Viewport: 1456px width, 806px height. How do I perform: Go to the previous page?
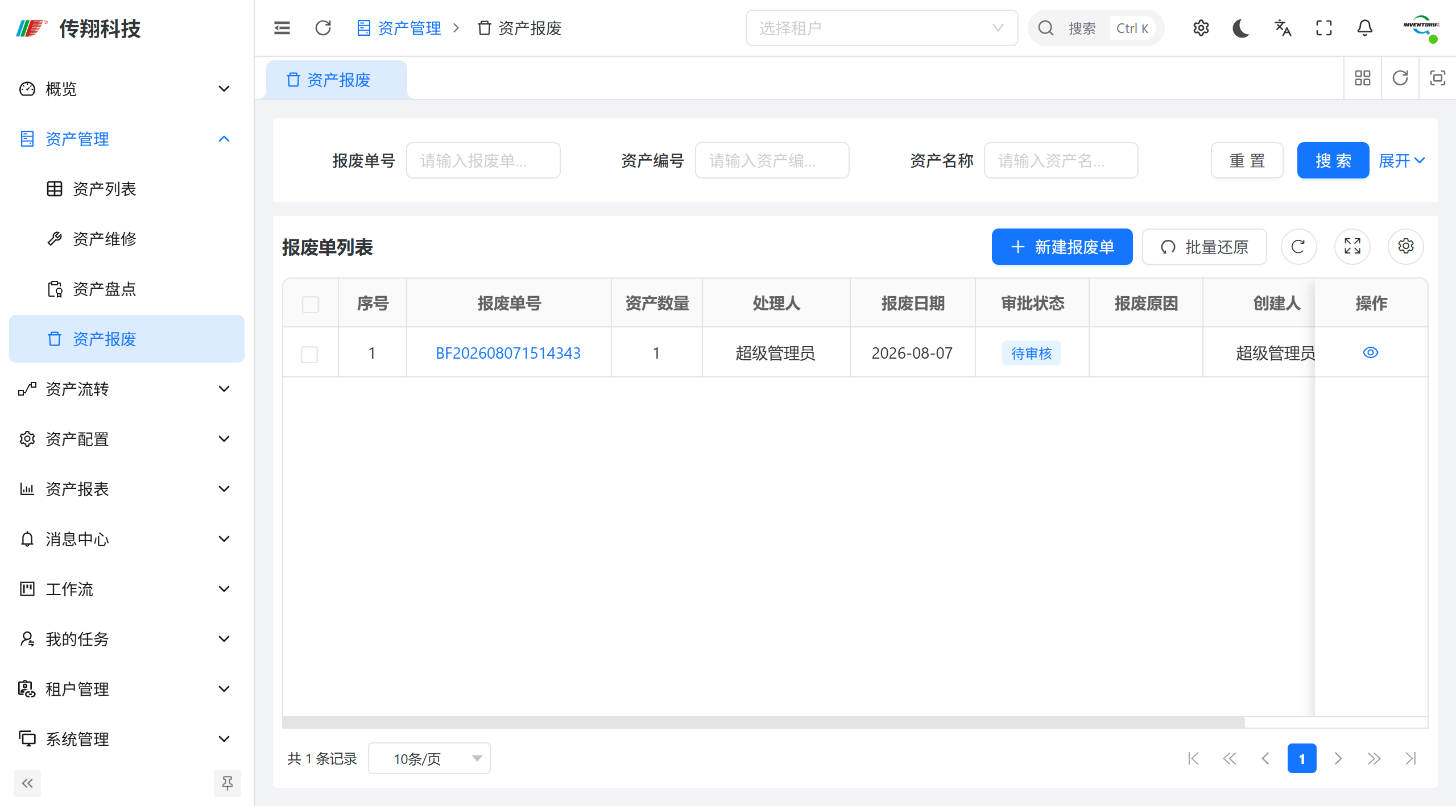[x=1265, y=758]
